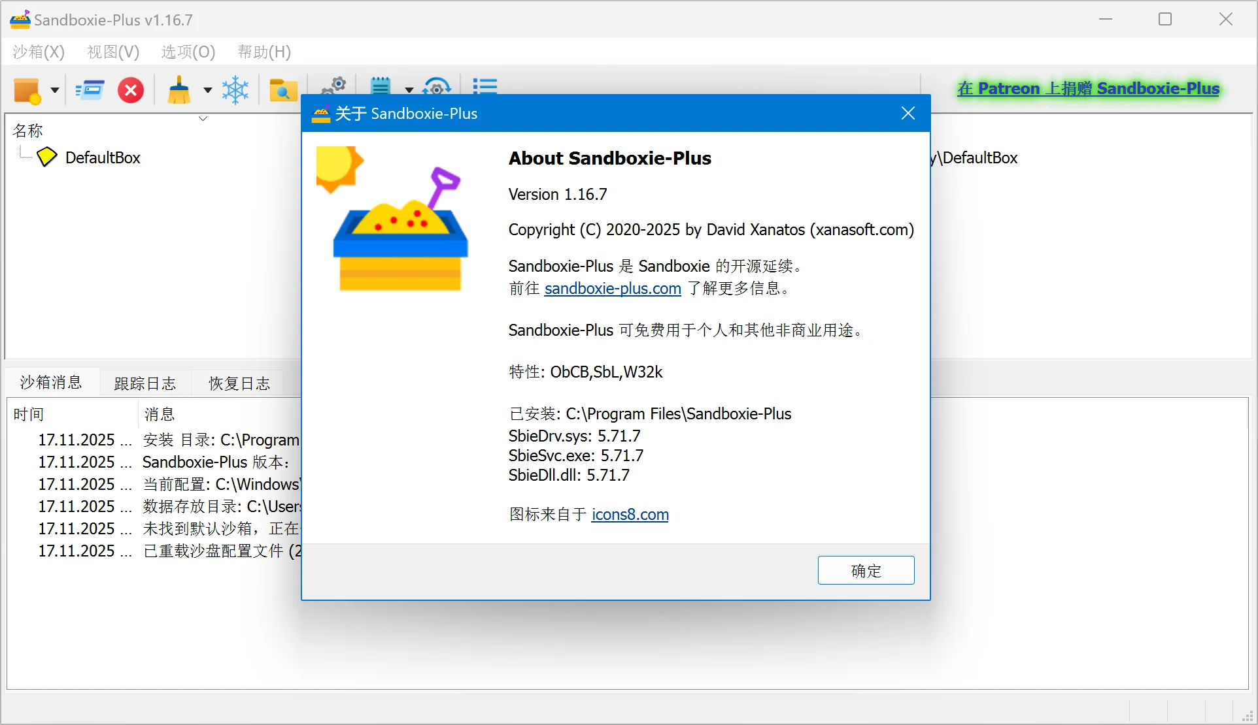Clean up sandbox contents with the broom icon
The image size is (1258, 725).
(x=177, y=90)
